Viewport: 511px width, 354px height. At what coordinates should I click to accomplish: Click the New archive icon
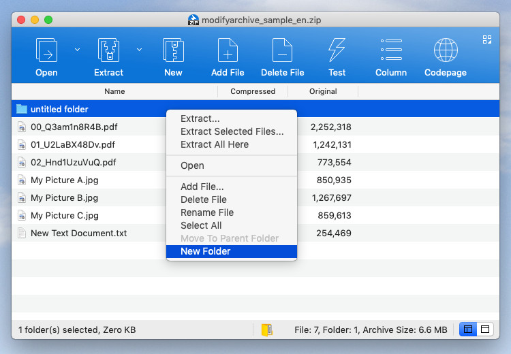(x=173, y=51)
